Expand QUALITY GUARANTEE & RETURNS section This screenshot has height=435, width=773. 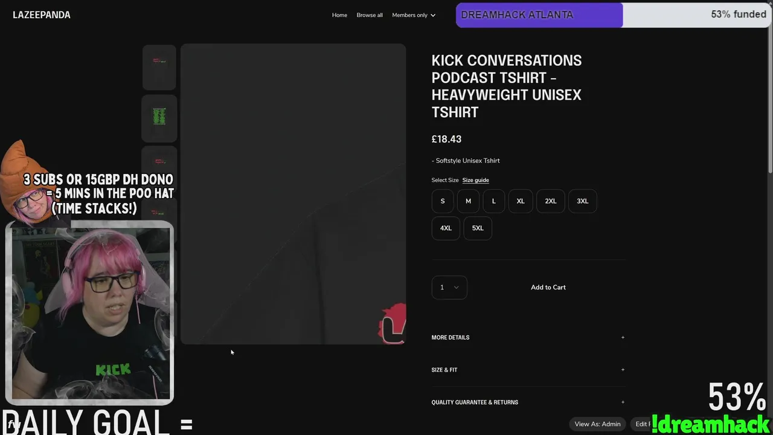528,402
